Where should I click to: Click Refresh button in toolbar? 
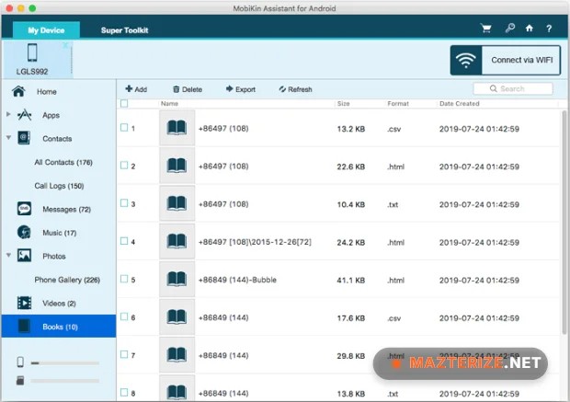(x=295, y=89)
